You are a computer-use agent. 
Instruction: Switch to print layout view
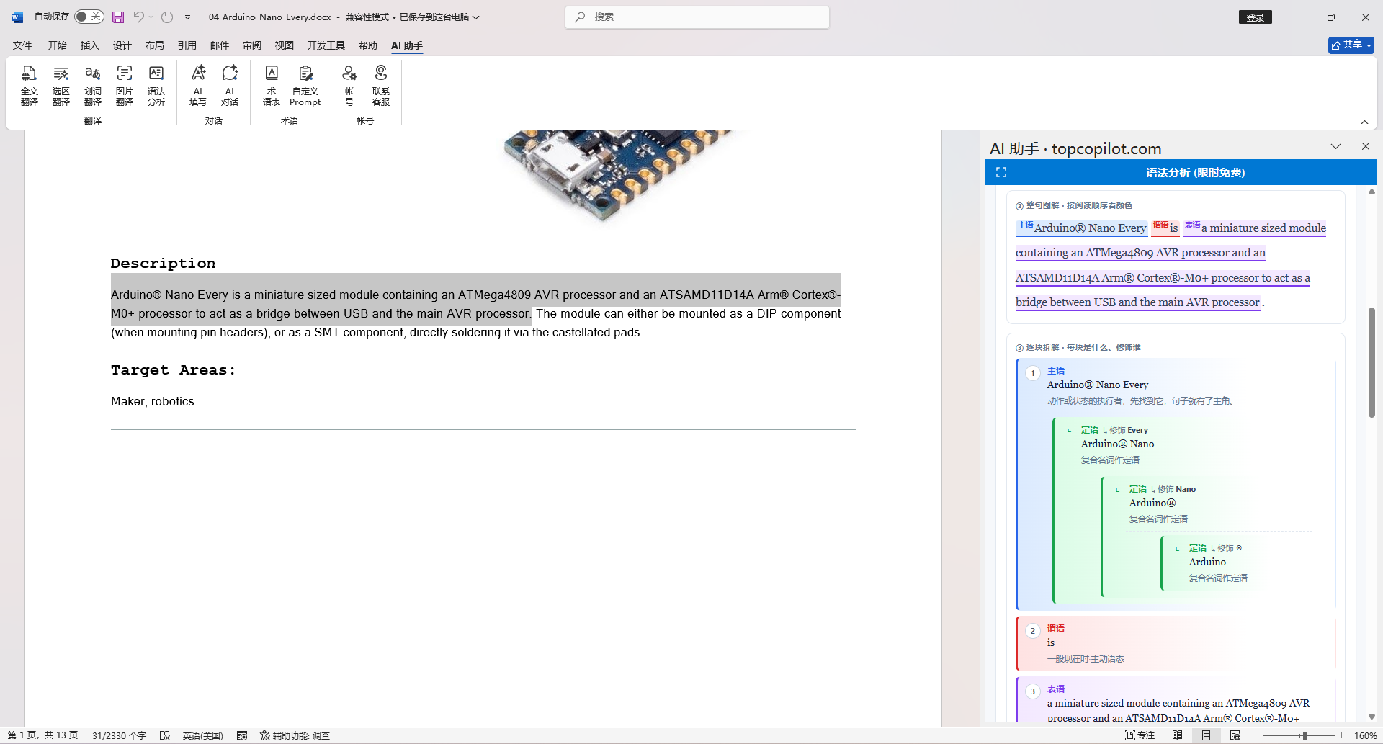pos(1206,735)
